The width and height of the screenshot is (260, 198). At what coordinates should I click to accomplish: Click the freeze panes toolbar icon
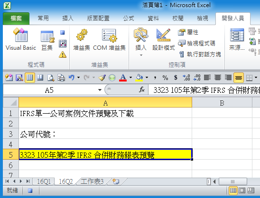(x=40, y=78)
